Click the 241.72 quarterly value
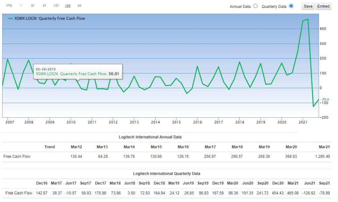This screenshot has width=338, height=202. tap(262, 193)
